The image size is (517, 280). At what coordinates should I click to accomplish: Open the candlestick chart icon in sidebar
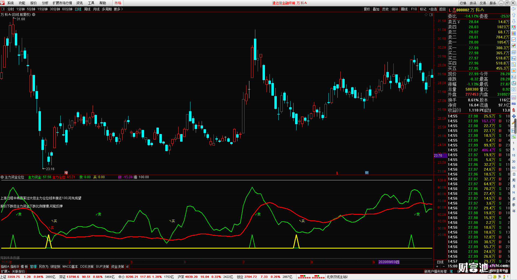[514, 46]
